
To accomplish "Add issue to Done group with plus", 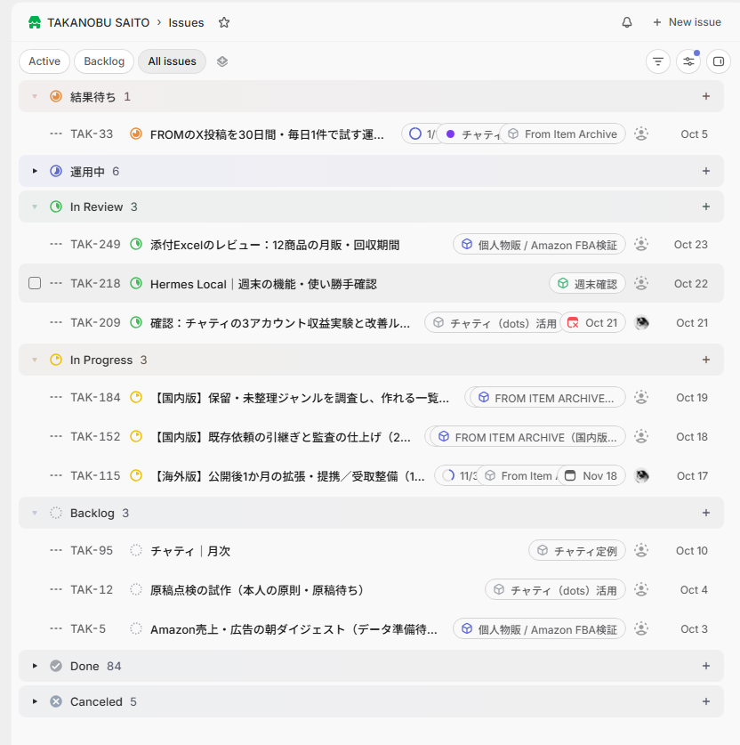I will (x=706, y=666).
